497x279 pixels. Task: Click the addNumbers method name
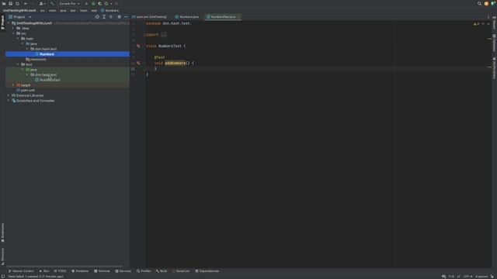click(x=175, y=63)
